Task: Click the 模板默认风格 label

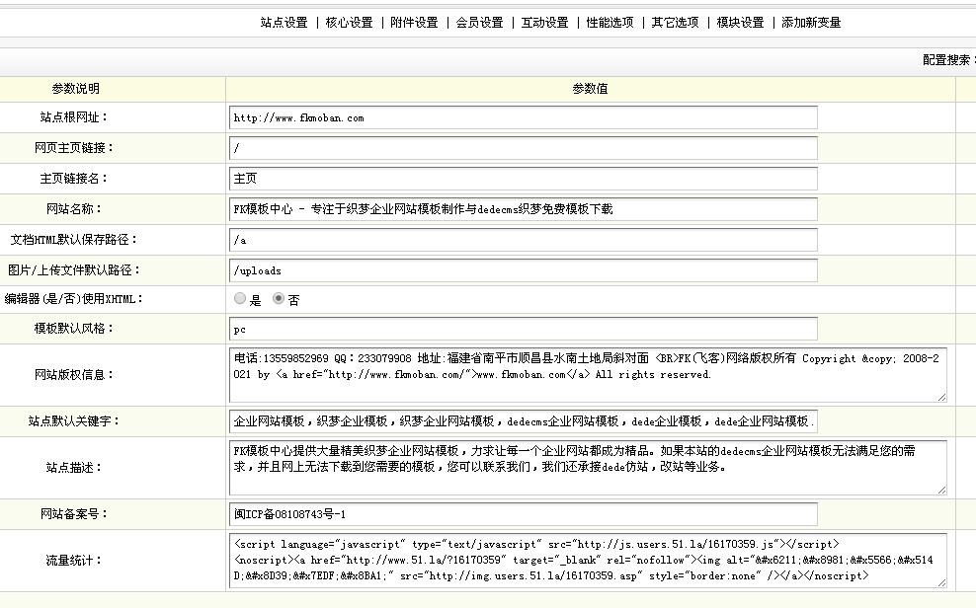Action: (x=73, y=329)
